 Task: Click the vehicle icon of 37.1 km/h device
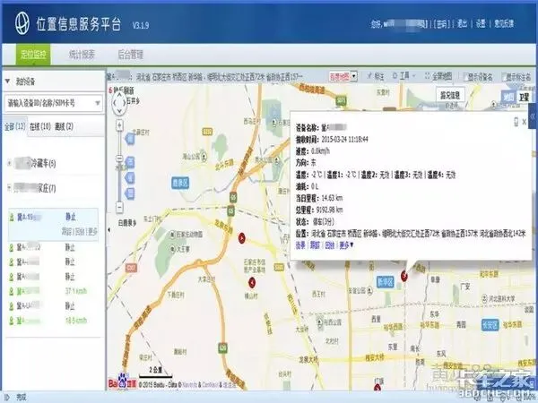click(x=12, y=291)
